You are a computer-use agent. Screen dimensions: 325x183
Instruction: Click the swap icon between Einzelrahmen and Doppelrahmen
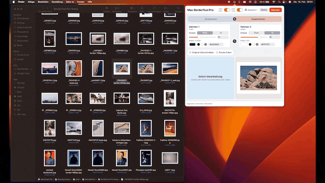234,19
